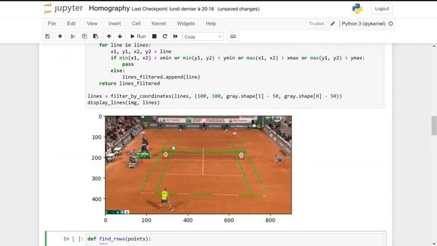Click the tennis court output image

click(x=199, y=165)
